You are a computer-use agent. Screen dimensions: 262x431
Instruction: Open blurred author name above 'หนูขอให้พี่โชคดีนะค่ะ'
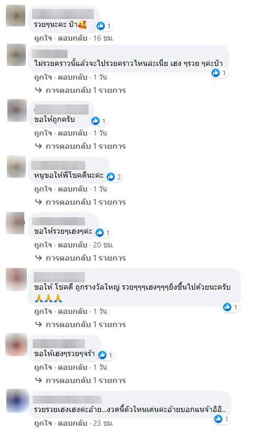coord(58,166)
